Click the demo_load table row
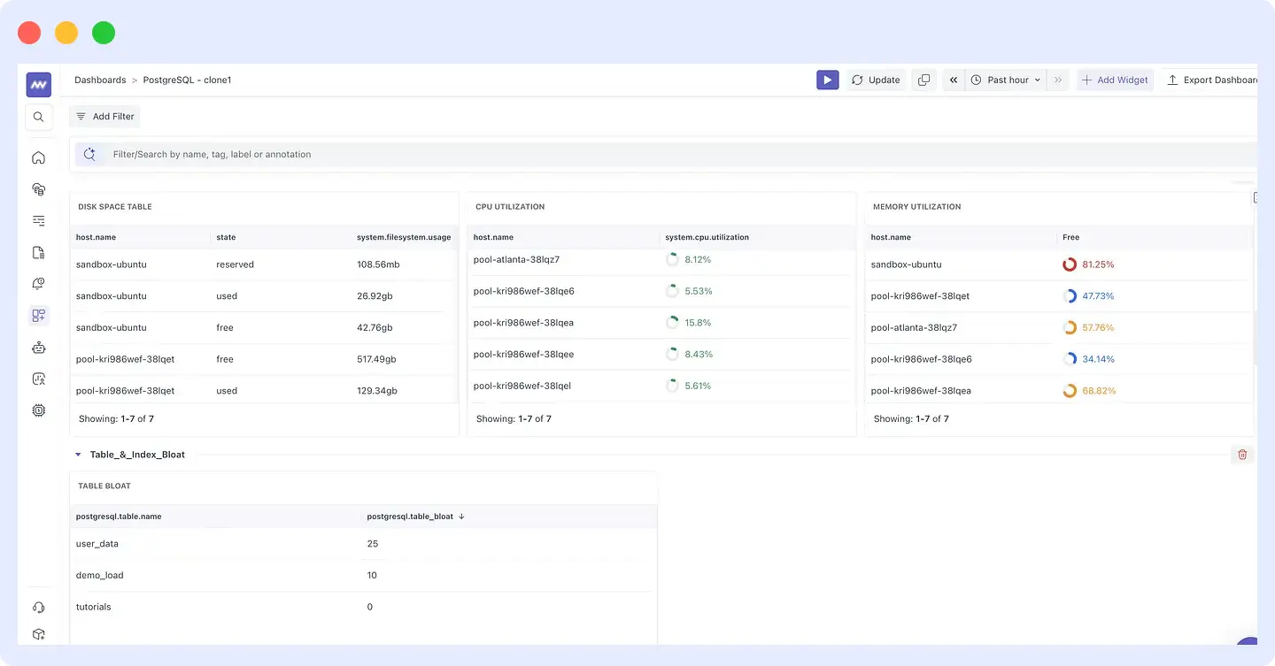The width and height of the screenshot is (1275, 666). coord(363,576)
